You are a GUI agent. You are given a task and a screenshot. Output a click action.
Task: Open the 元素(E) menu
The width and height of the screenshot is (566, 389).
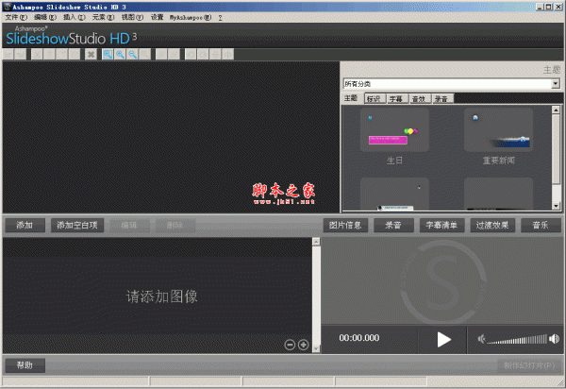pyautogui.click(x=103, y=17)
